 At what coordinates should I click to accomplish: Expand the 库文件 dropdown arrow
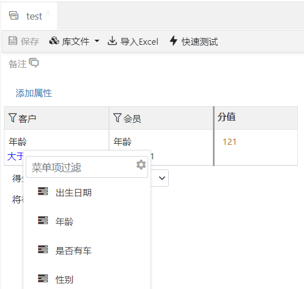[x=97, y=41]
